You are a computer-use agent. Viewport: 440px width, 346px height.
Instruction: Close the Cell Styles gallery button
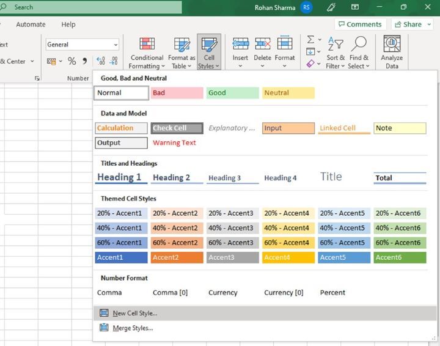(x=209, y=53)
